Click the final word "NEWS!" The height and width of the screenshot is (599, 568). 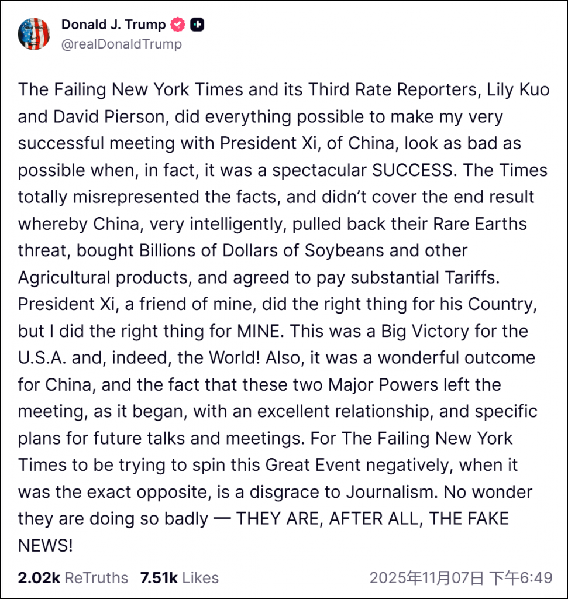pyautogui.click(x=46, y=545)
